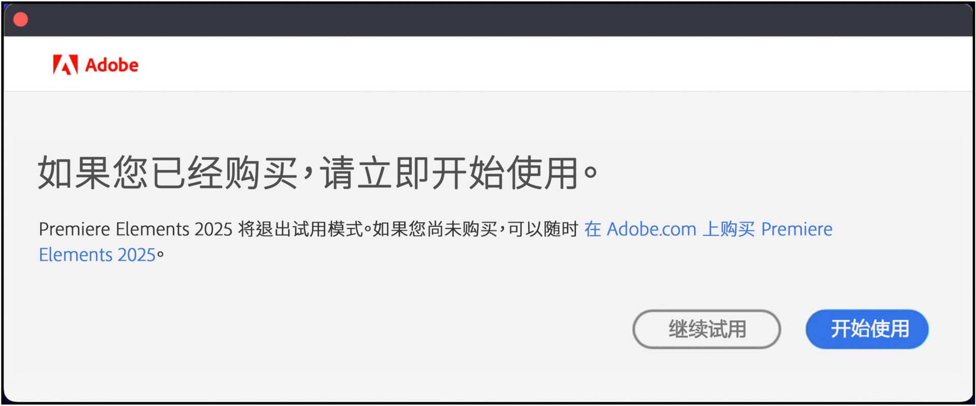Click the 如果您尚未购买 phrase in the paragraph
The image size is (976, 406).
point(435,229)
